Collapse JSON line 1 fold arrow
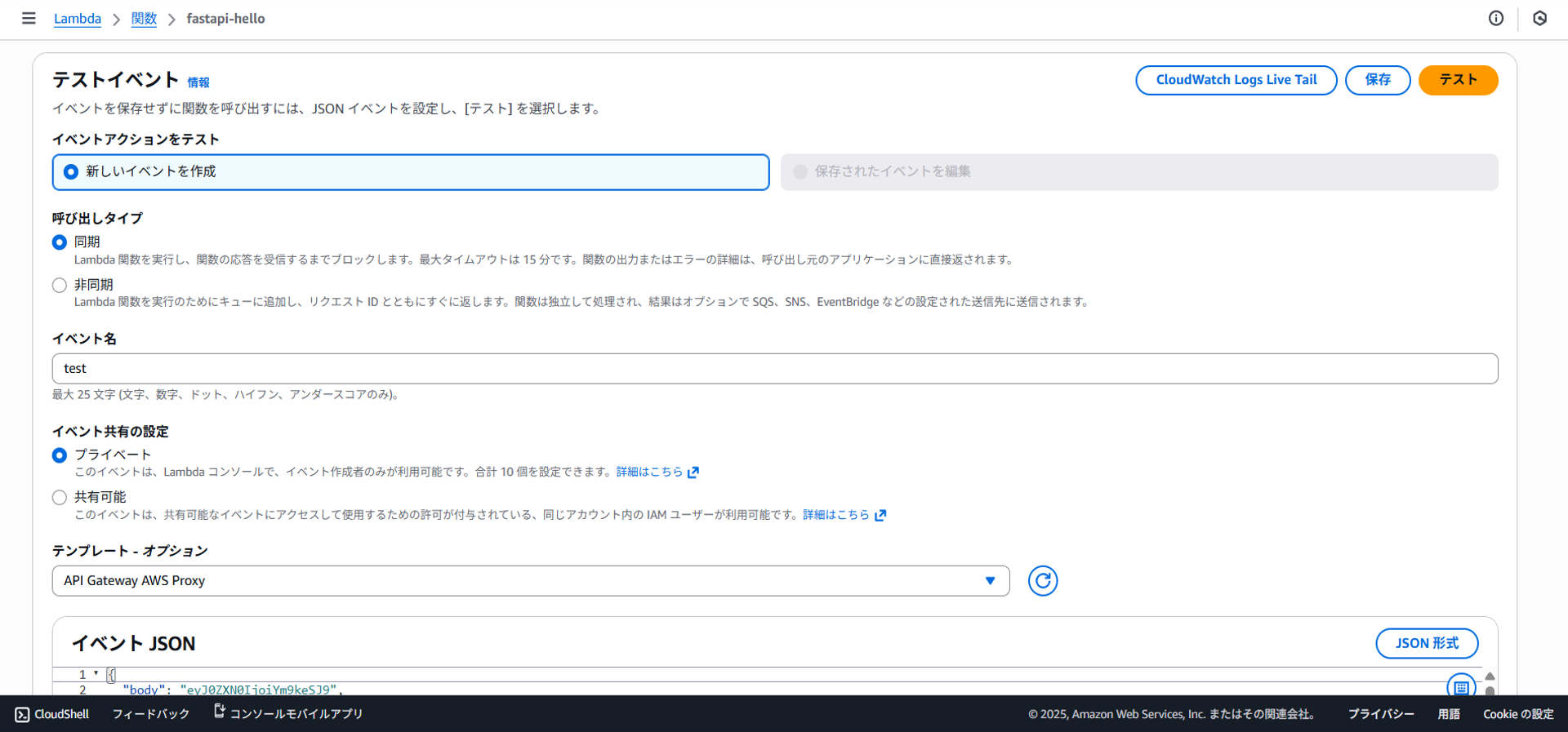The width and height of the screenshot is (1568, 732). [x=96, y=674]
